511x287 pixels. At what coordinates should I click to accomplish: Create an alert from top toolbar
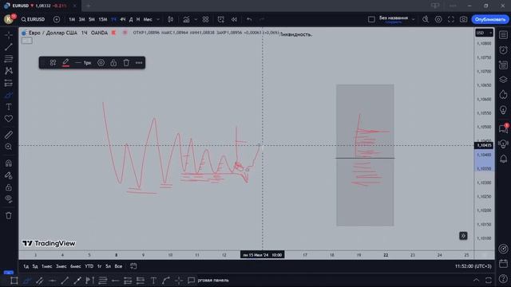(220, 19)
